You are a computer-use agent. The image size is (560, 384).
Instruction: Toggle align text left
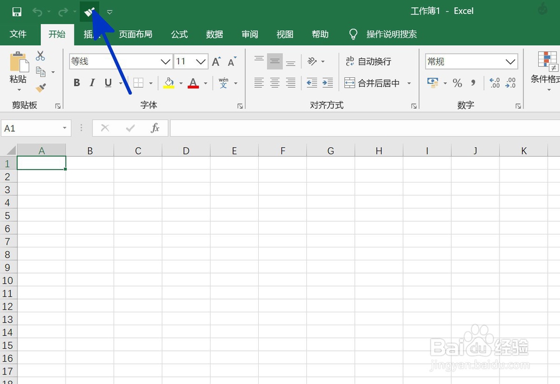click(259, 83)
